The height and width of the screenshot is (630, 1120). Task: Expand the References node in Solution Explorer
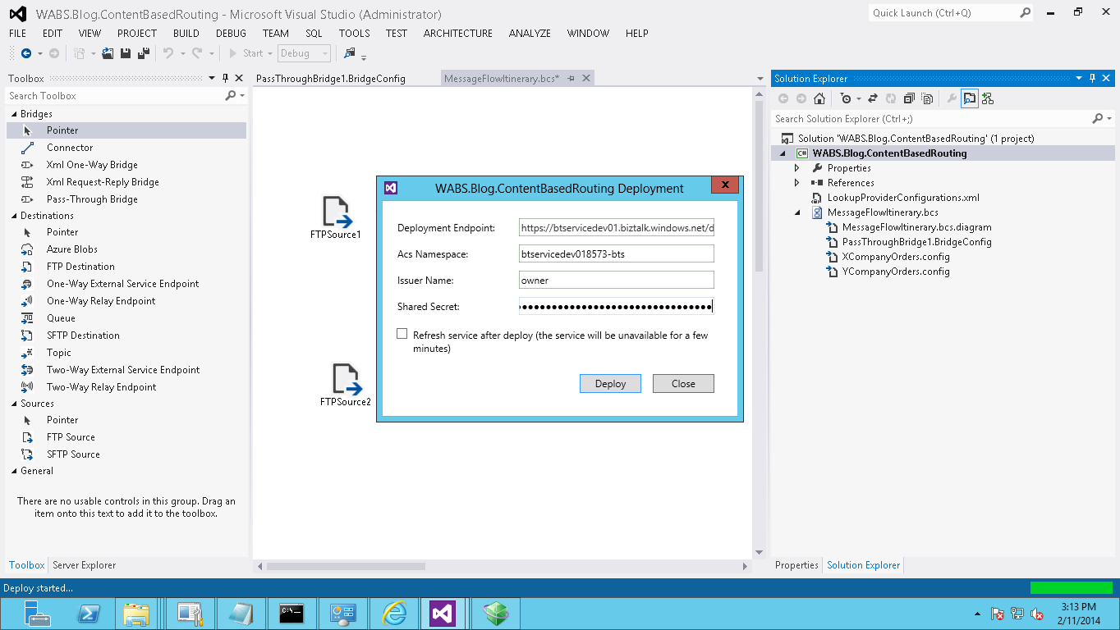(796, 183)
